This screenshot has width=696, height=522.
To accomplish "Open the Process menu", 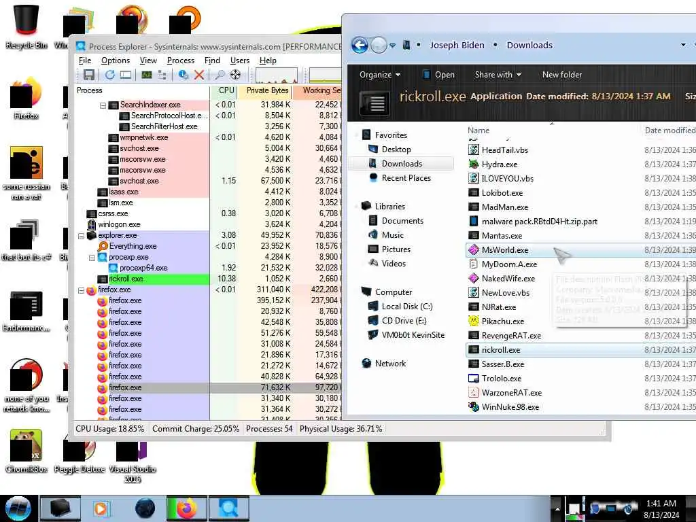I will [181, 60].
